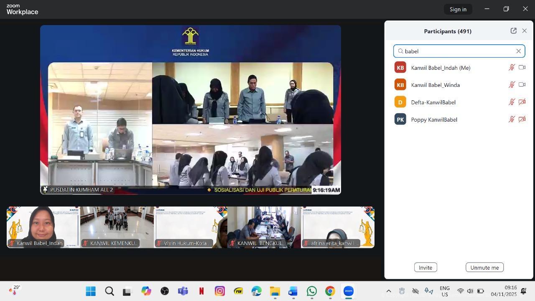Open Google Chrome from the taskbar
This screenshot has width=535, height=301.
pos(330,291)
